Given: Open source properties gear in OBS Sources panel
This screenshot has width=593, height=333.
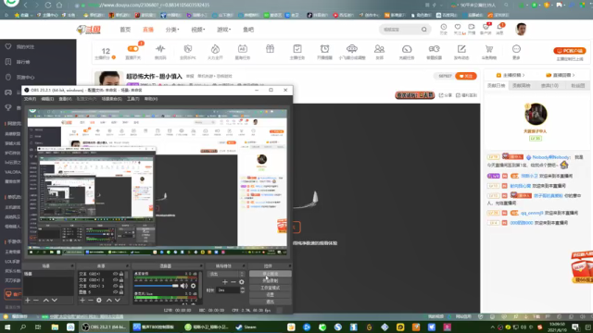Looking at the screenshot, I should coord(99,300).
